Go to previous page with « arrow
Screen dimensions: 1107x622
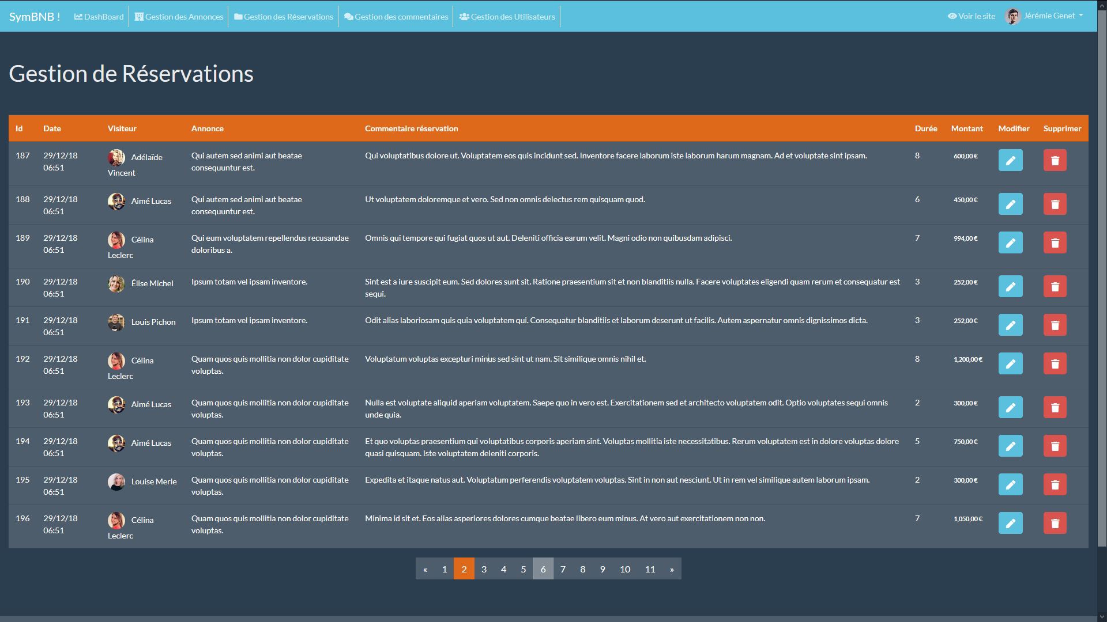tap(425, 569)
